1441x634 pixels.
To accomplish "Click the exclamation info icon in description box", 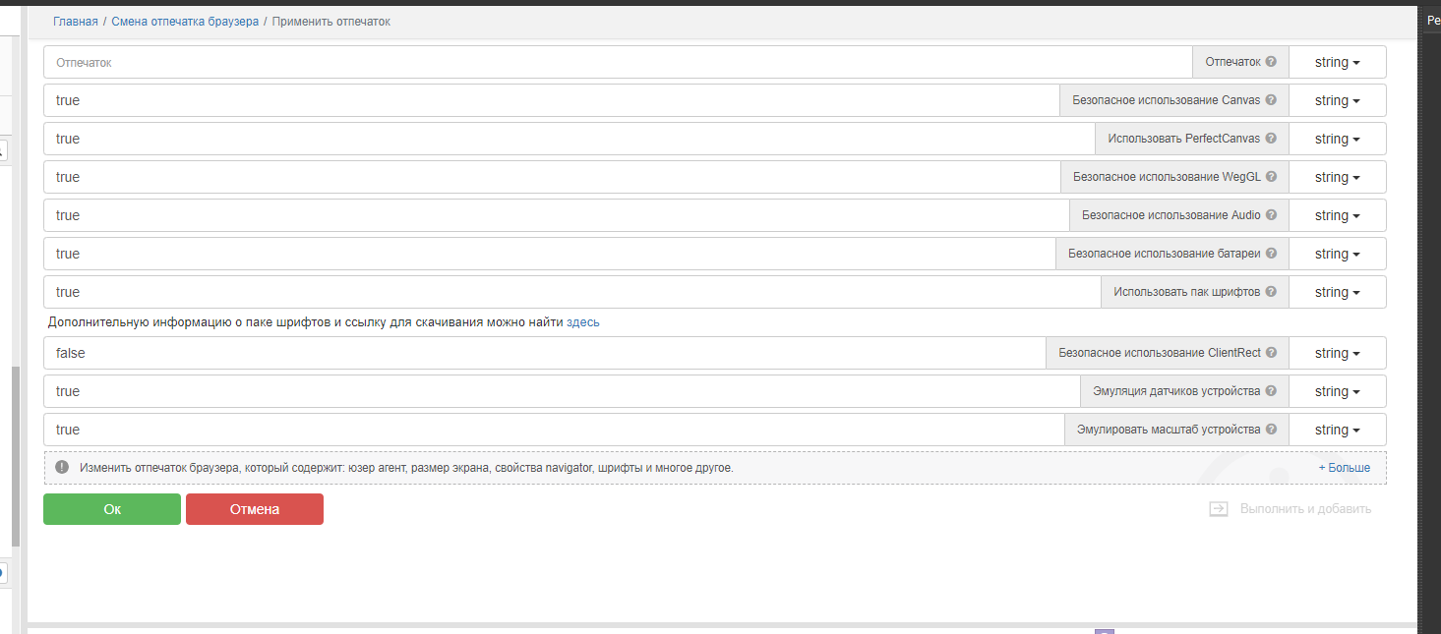I will point(62,468).
